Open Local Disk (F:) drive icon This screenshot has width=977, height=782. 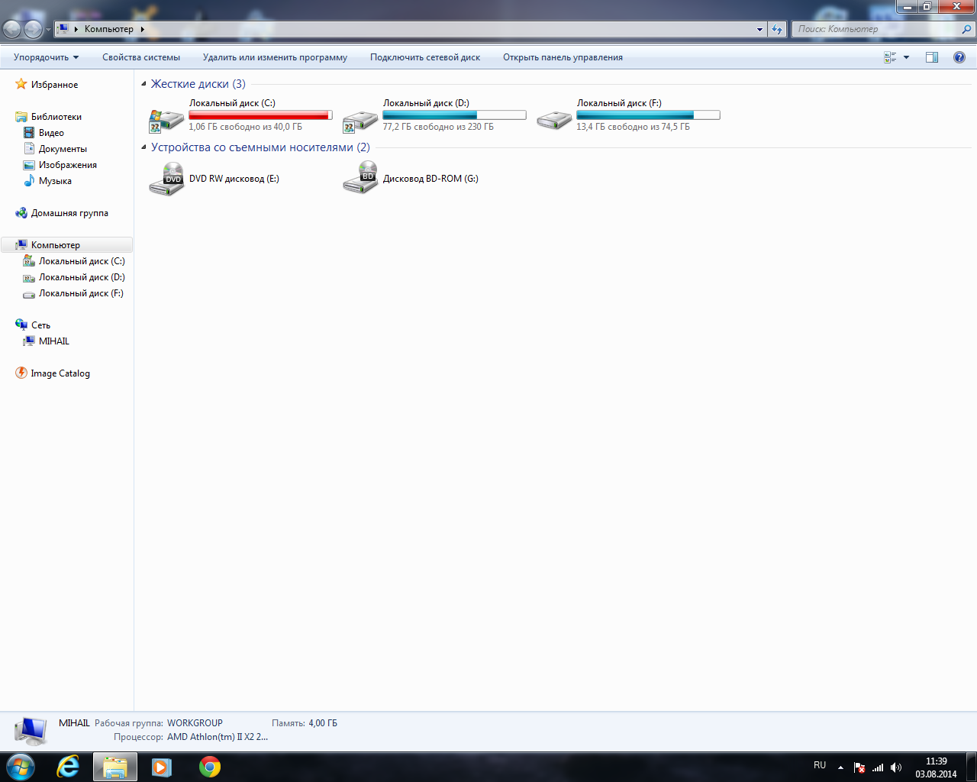tap(555, 120)
